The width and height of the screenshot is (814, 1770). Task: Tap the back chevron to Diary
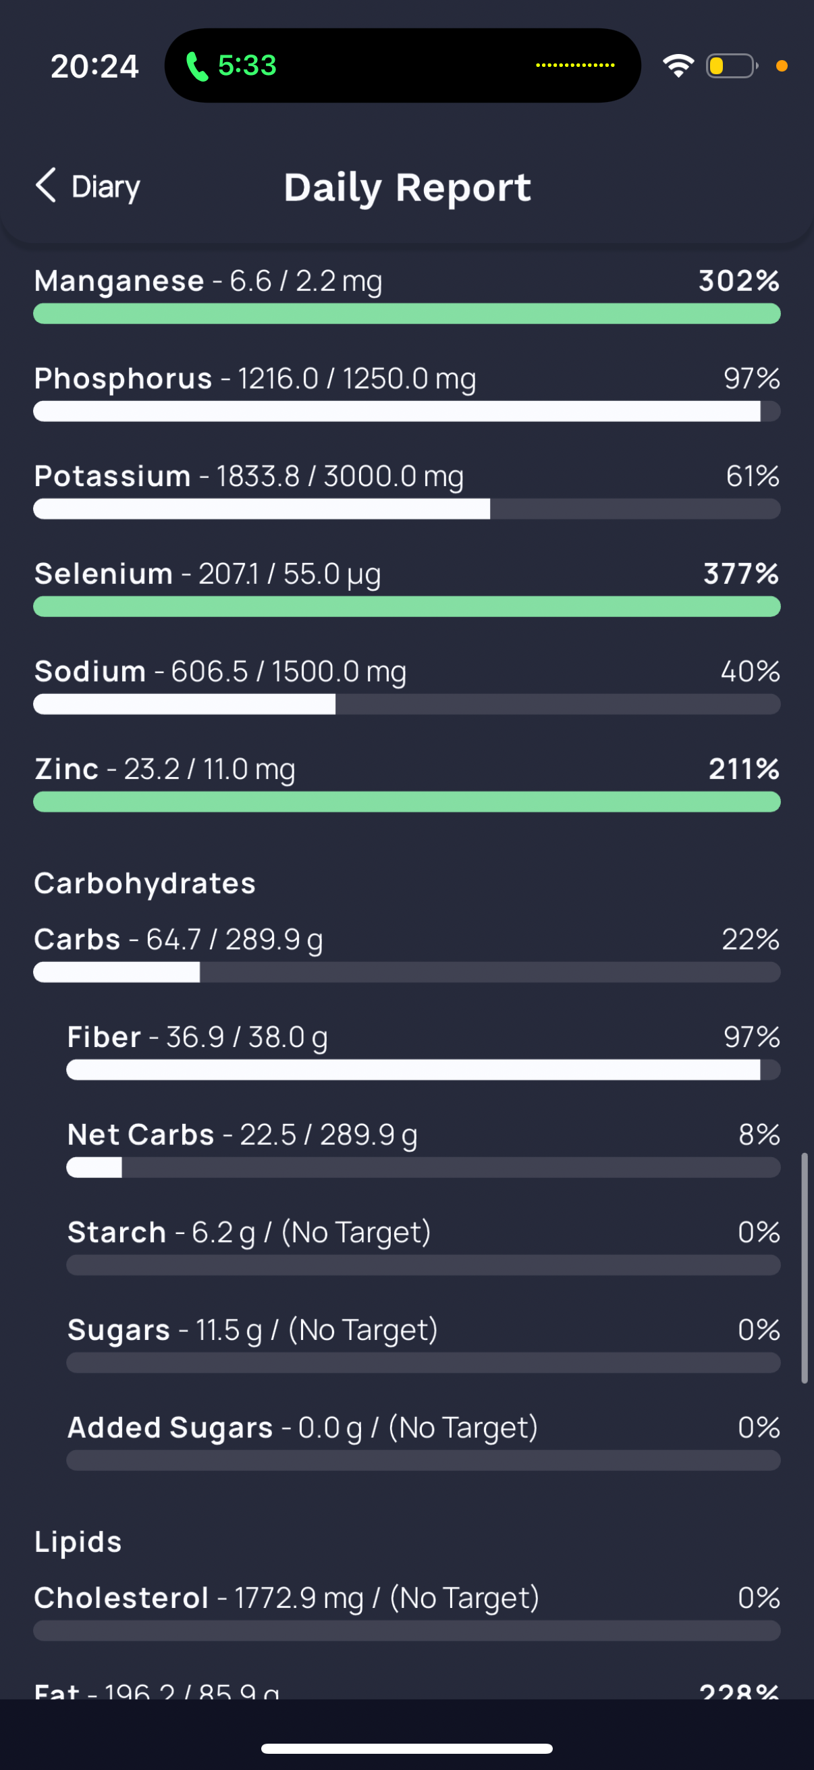(45, 186)
